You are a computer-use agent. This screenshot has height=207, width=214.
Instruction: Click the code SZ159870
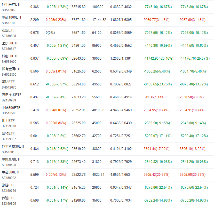coord(9,126)
